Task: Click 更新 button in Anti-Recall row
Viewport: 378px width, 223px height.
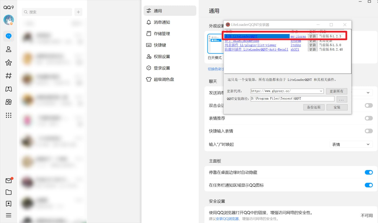Action: coord(313,49)
